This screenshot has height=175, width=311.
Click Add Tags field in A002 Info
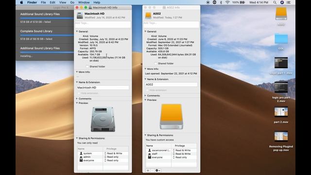(171, 24)
